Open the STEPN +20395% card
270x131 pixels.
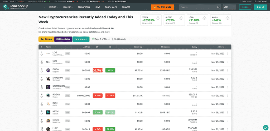click(x=151, y=20)
